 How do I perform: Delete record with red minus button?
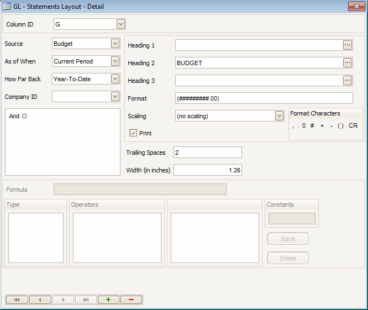131,300
